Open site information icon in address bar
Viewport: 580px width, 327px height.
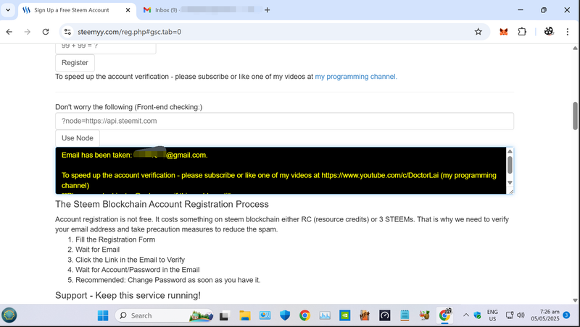pos(67,32)
